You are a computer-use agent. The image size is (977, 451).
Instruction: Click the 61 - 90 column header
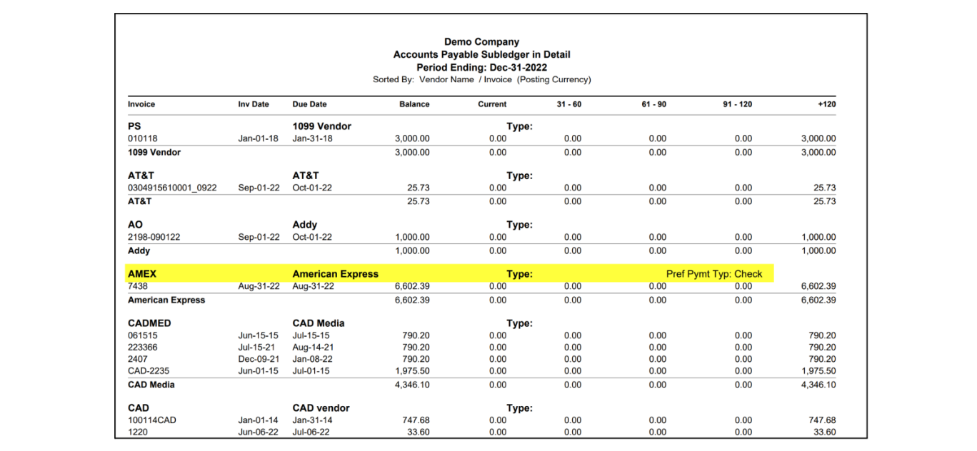[653, 104]
